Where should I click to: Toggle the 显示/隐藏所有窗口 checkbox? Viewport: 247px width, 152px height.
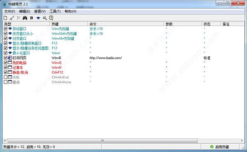[x=5, y=43]
